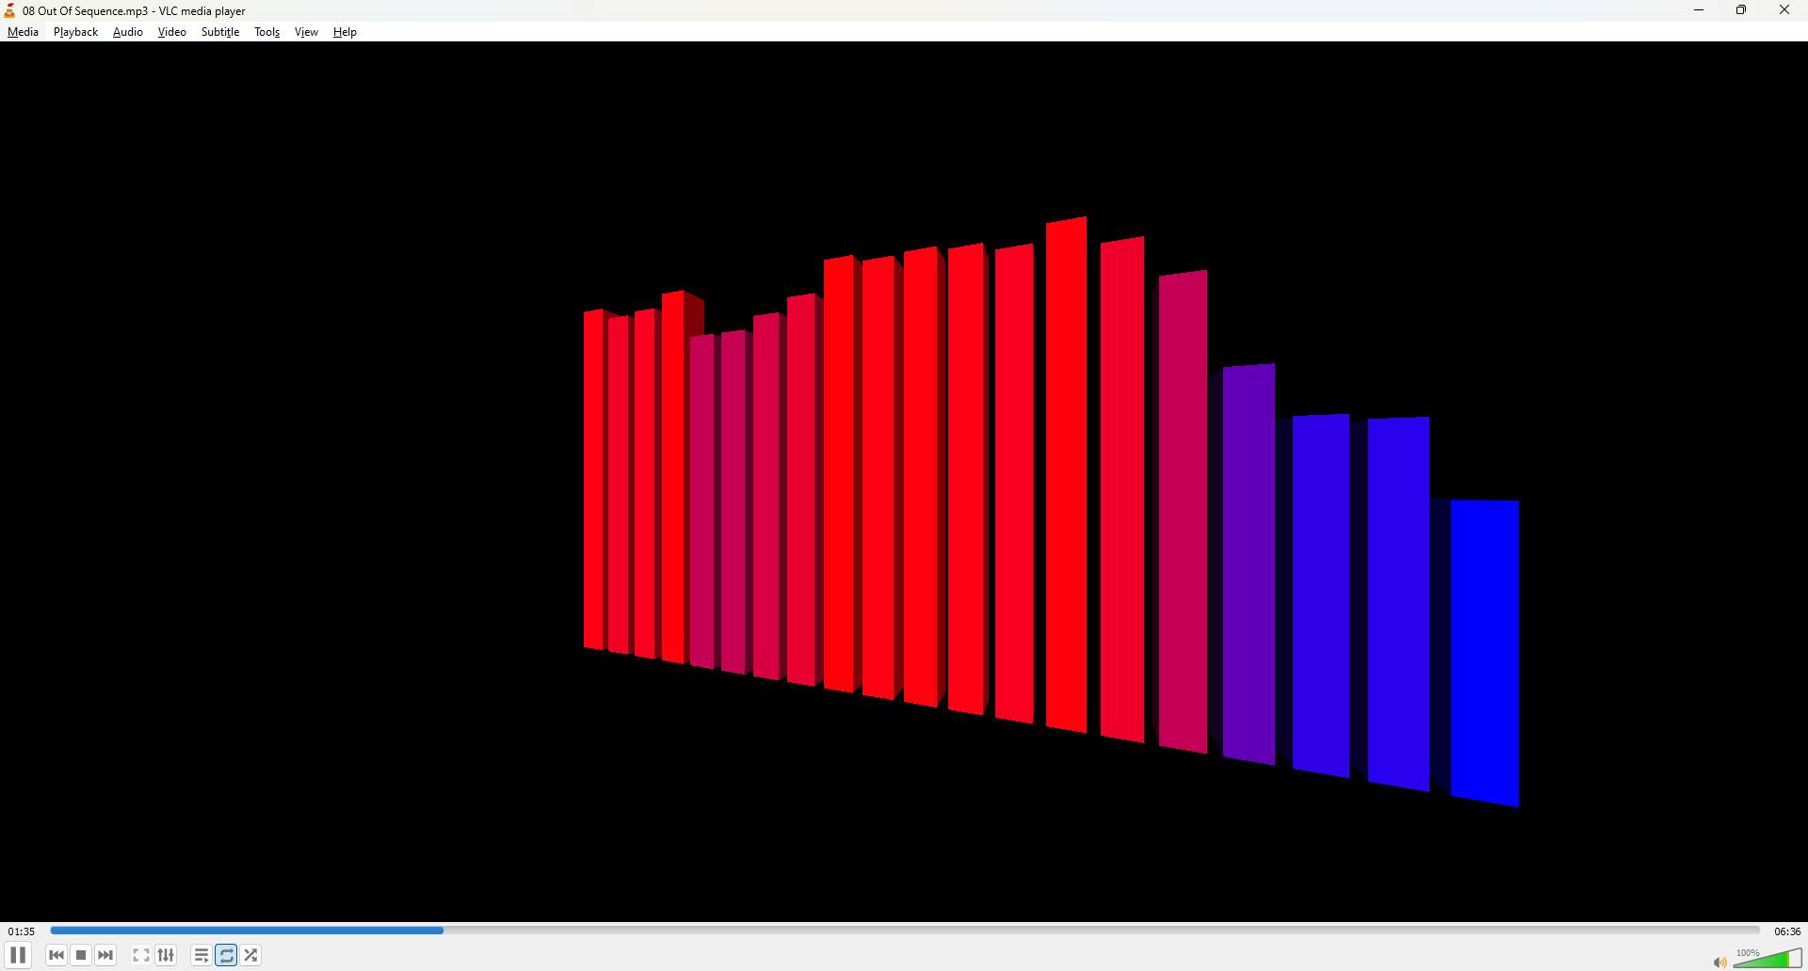Click the 06:36 total time label

click(x=1787, y=931)
